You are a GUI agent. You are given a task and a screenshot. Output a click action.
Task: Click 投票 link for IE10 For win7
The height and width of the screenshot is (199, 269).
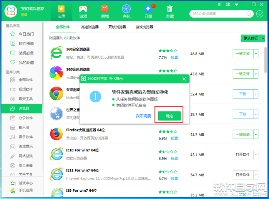point(174,159)
